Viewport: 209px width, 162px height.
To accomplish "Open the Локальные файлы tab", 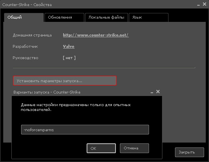I will coord(107,17).
